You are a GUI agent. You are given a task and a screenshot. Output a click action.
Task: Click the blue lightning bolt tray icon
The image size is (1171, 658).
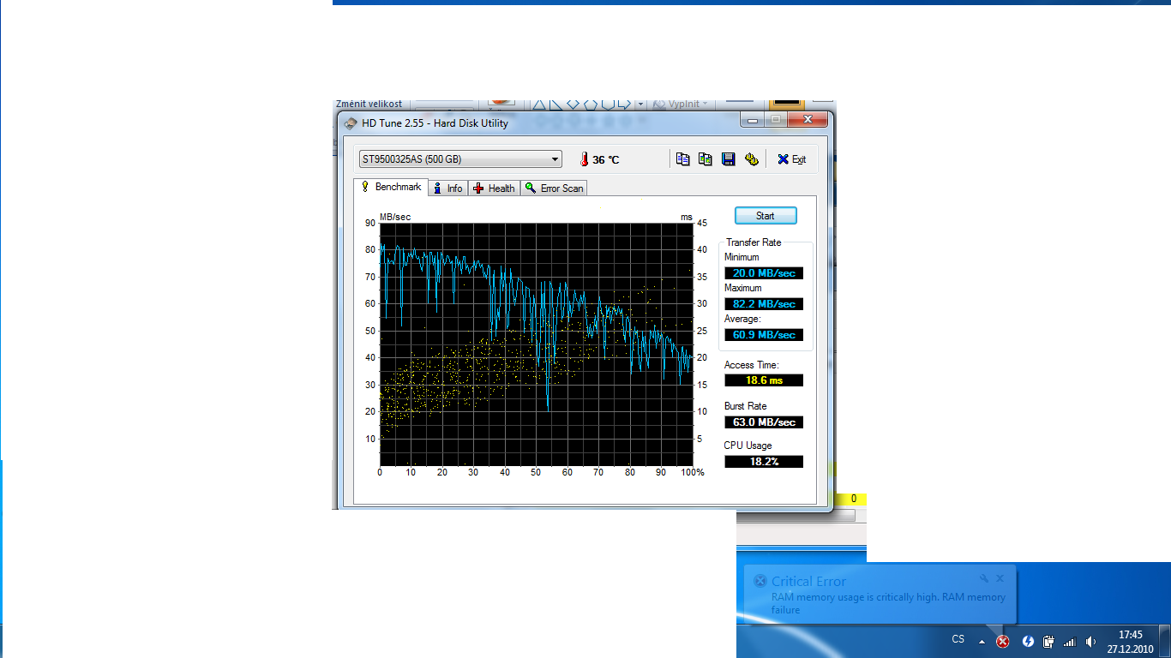[1028, 641]
